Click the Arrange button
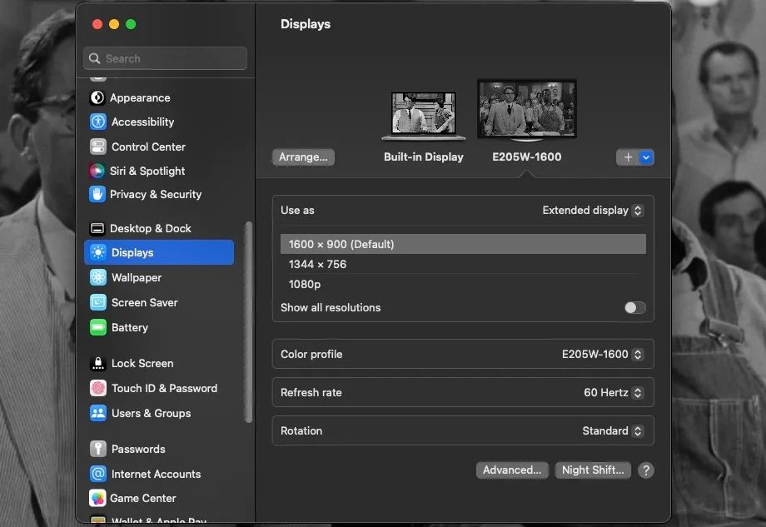Viewport: 766px width, 527px height. point(302,157)
